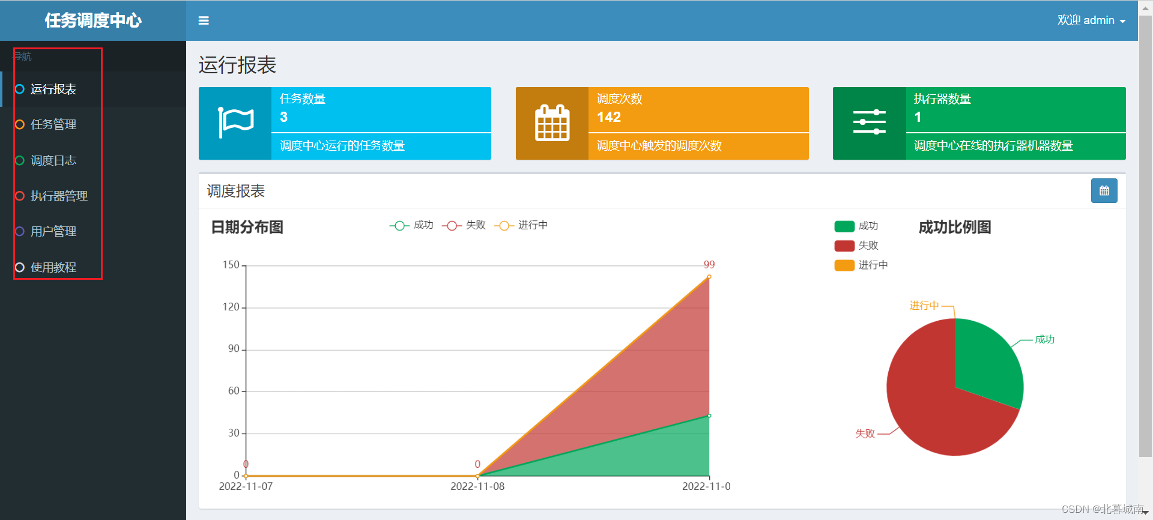Click the red circle icon beside 执行器管理
The image size is (1153, 520).
(x=20, y=196)
